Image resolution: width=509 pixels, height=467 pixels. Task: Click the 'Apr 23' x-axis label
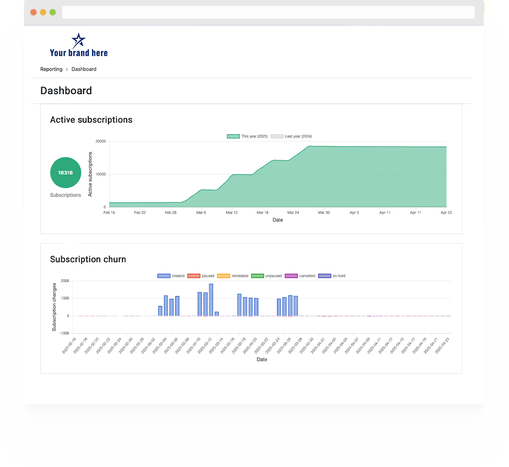pos(446,213)
